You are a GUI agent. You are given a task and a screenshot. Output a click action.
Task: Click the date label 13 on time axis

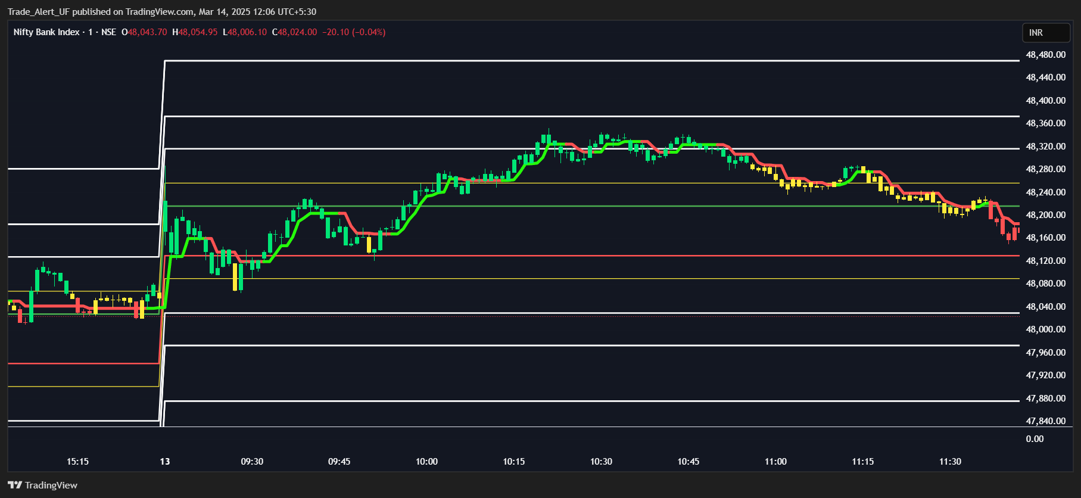(x=165, y=462)
